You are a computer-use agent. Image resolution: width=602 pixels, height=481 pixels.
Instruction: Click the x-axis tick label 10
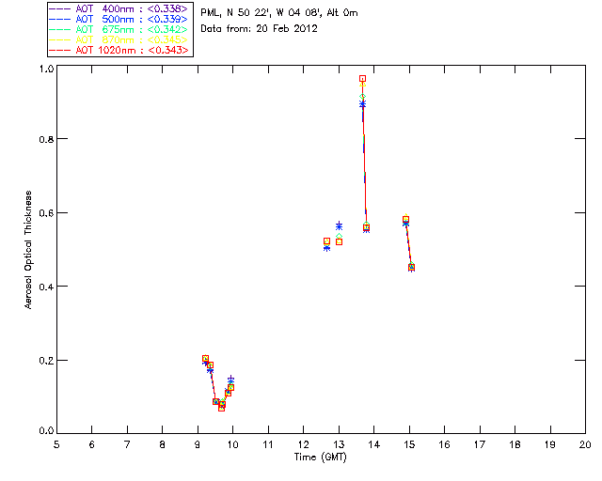pyautogui.click(x=232, y=444)
